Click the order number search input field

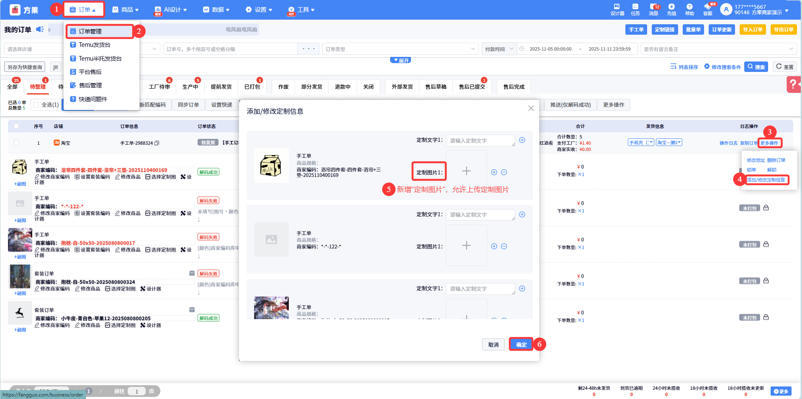pyautogui.click(x=231, y=49)
